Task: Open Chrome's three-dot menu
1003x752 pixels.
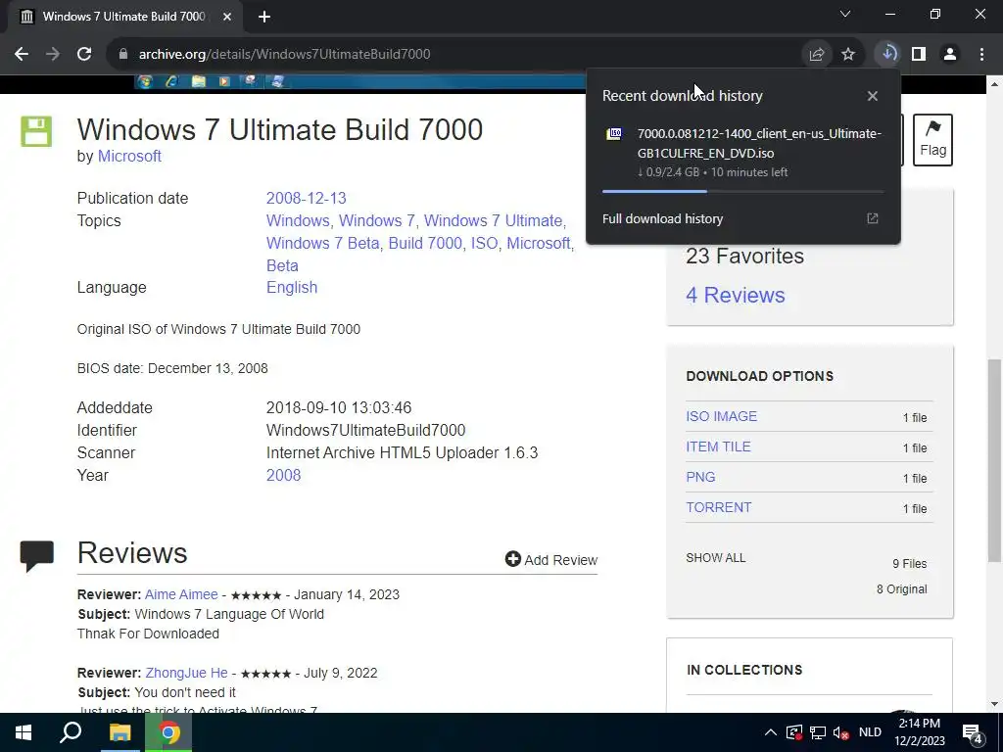Action: (981, 55)
